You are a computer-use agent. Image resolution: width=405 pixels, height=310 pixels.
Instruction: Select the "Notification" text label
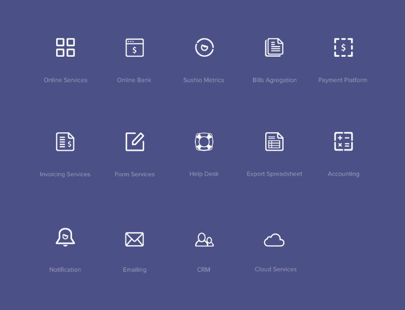pyautogui.click(x=65, y=270)
